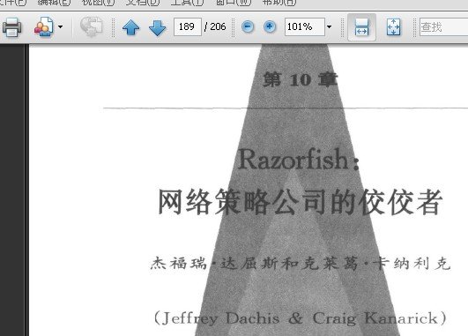468x336 pixels.
Task: Click the 查找 search field
Action: (444, 26)
